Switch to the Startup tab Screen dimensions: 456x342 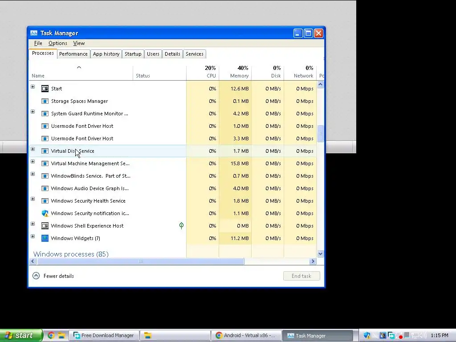click(133, 54)
